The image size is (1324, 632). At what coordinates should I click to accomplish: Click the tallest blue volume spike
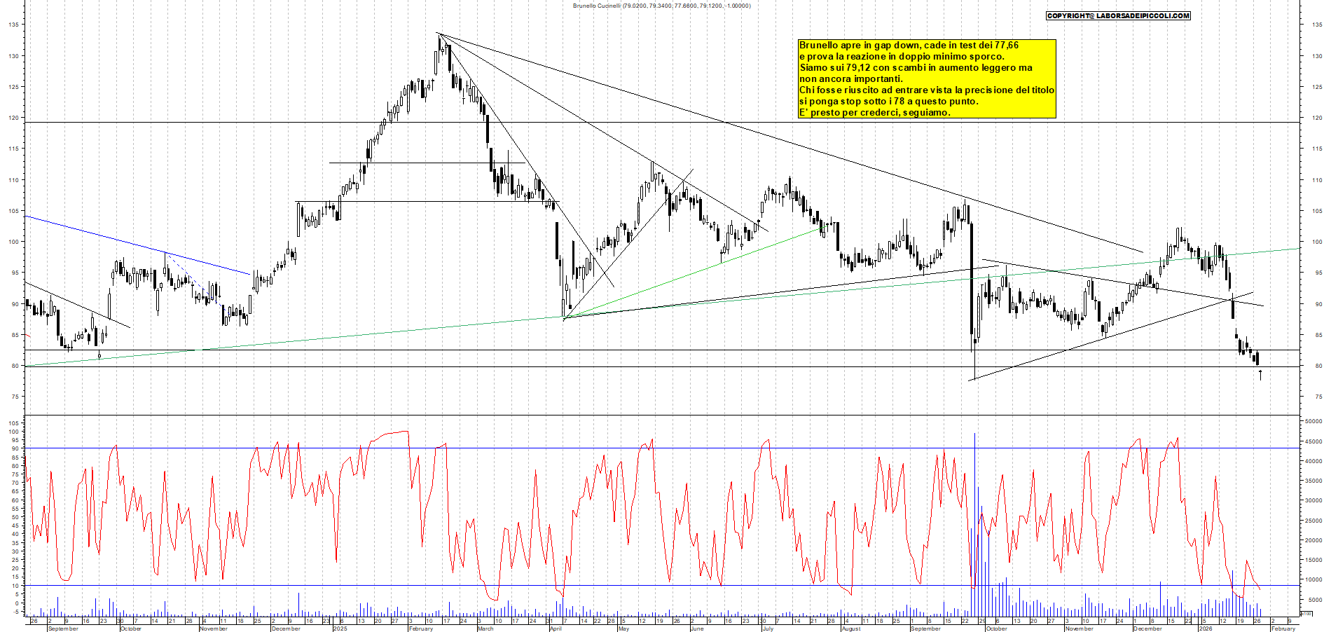click(974, 518)
